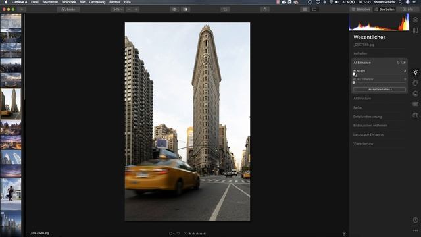Open the Layers icon in right sidebar
The image size is (421, 237).
[415, 20]
